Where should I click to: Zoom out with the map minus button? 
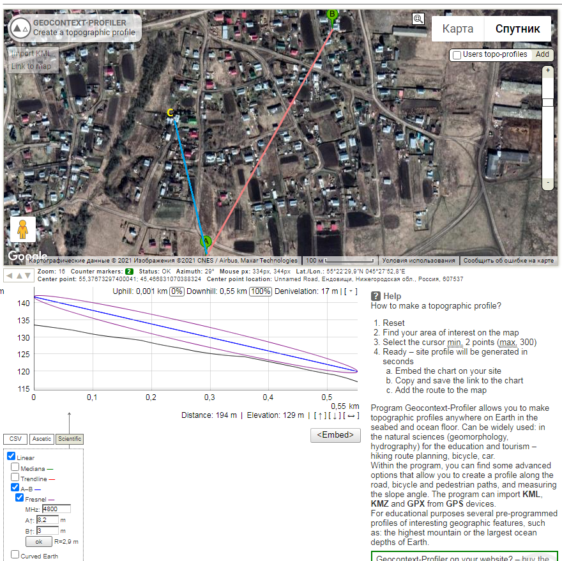[548, 183]
